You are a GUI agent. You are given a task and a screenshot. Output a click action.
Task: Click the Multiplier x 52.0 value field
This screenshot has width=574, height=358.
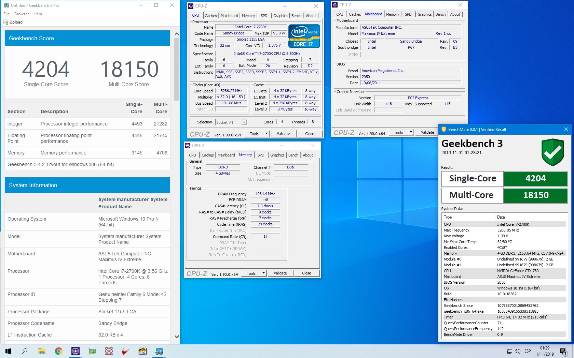pyautogui.click(x=231, y=97)
